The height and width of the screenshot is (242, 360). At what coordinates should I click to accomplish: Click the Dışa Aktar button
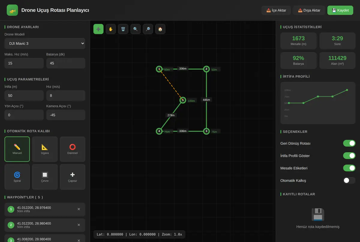click(309, 10)
